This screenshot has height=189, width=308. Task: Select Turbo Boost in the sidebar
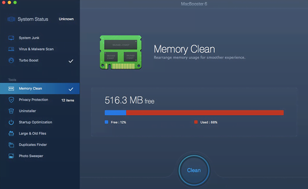tap(40, 60)
